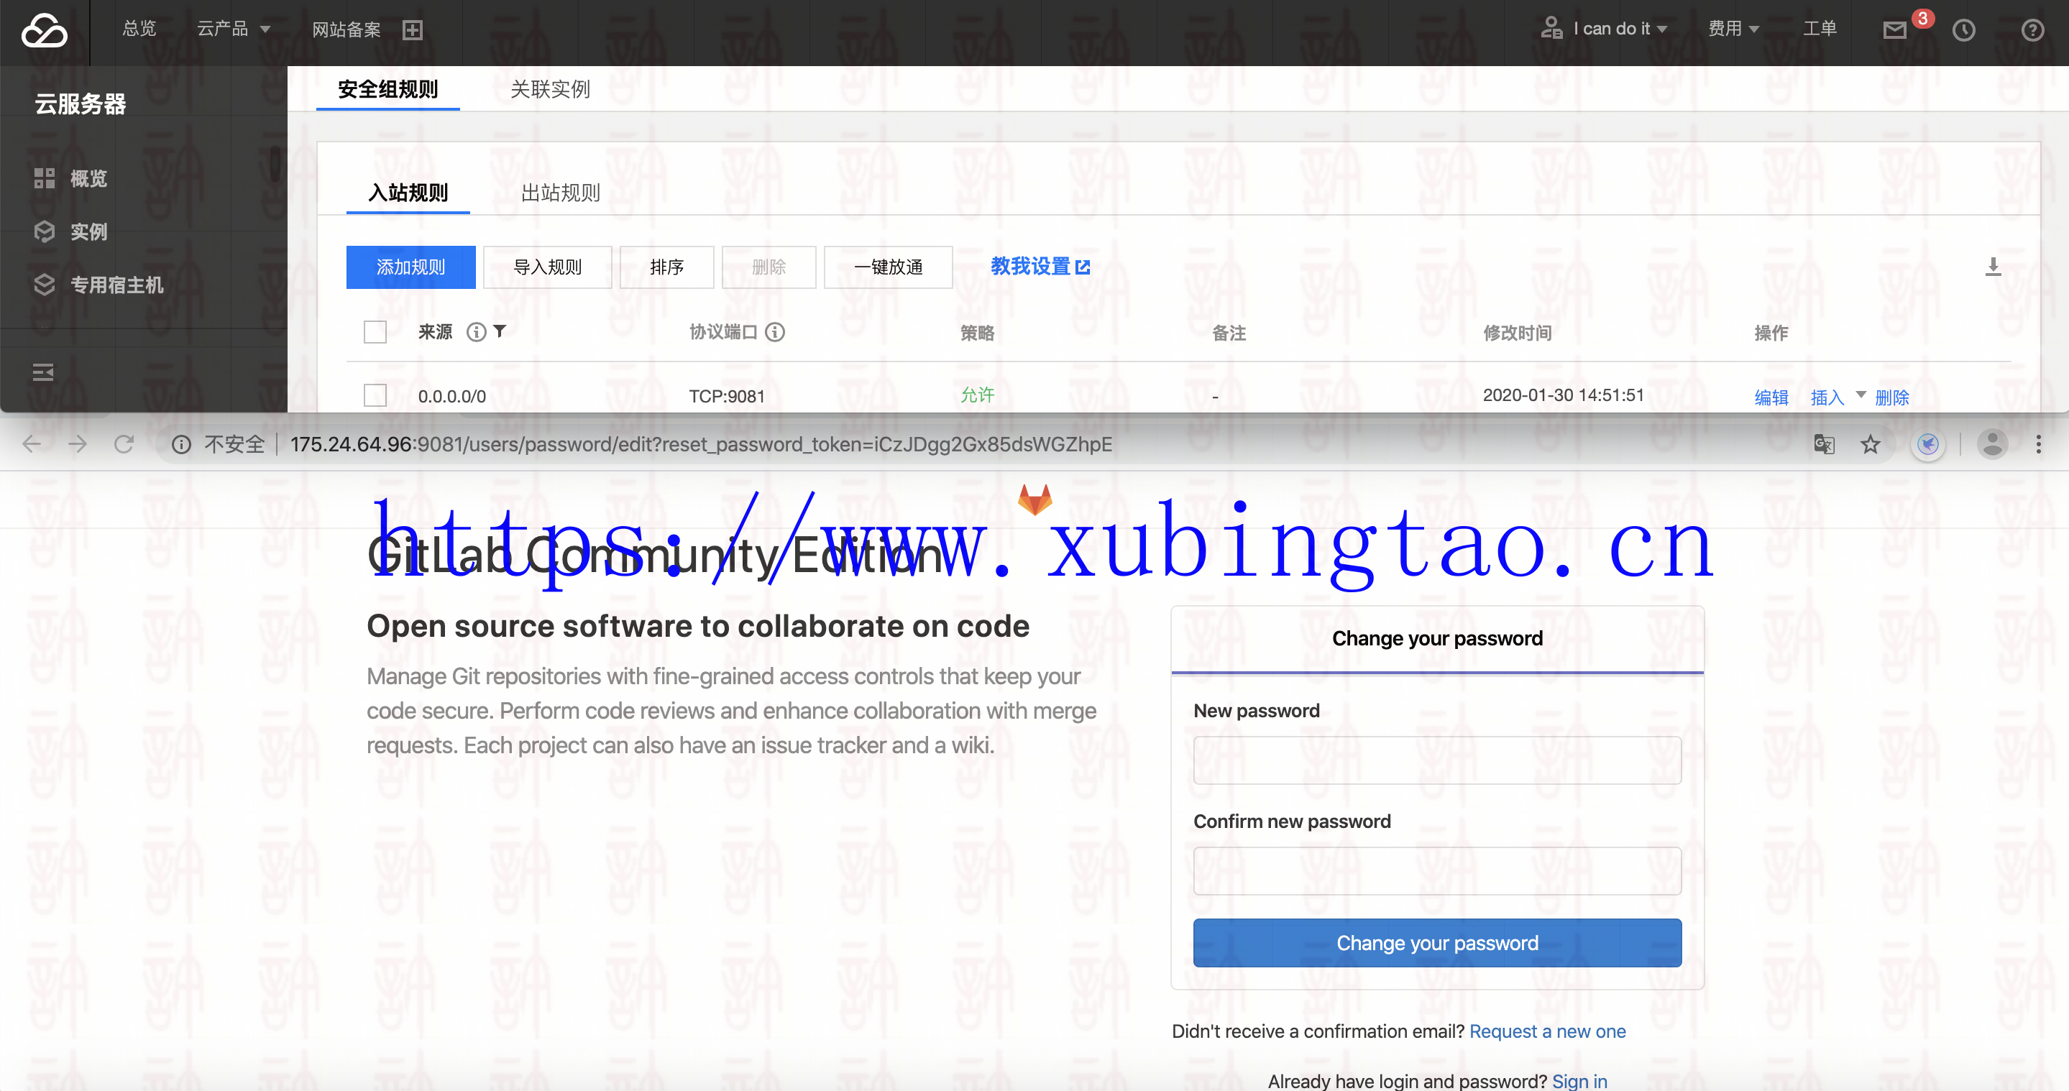The image size is (2069, 1091).
Task: Click the Request a new one link
Action: tap(1547, 1031)
